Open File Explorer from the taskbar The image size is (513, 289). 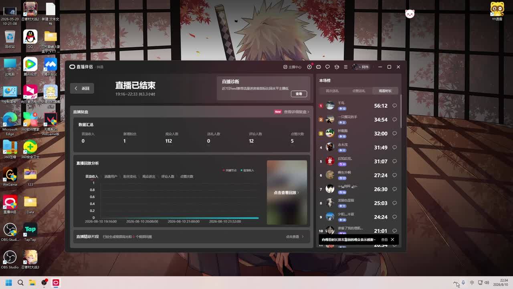(32, 283)
